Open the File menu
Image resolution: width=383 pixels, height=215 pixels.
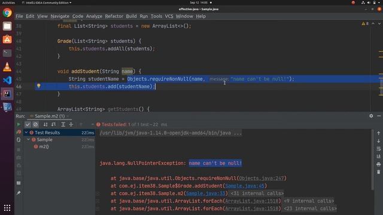(19, 16)
